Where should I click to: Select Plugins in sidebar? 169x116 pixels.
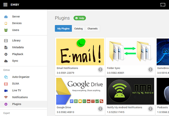coord(24,104)
